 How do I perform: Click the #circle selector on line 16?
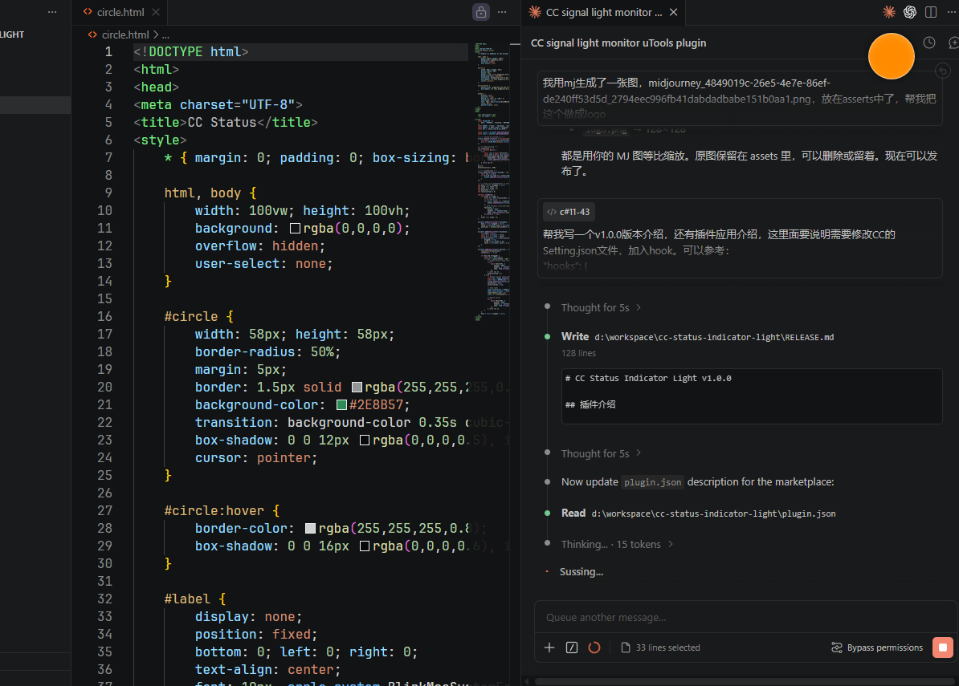click(191, 316)
